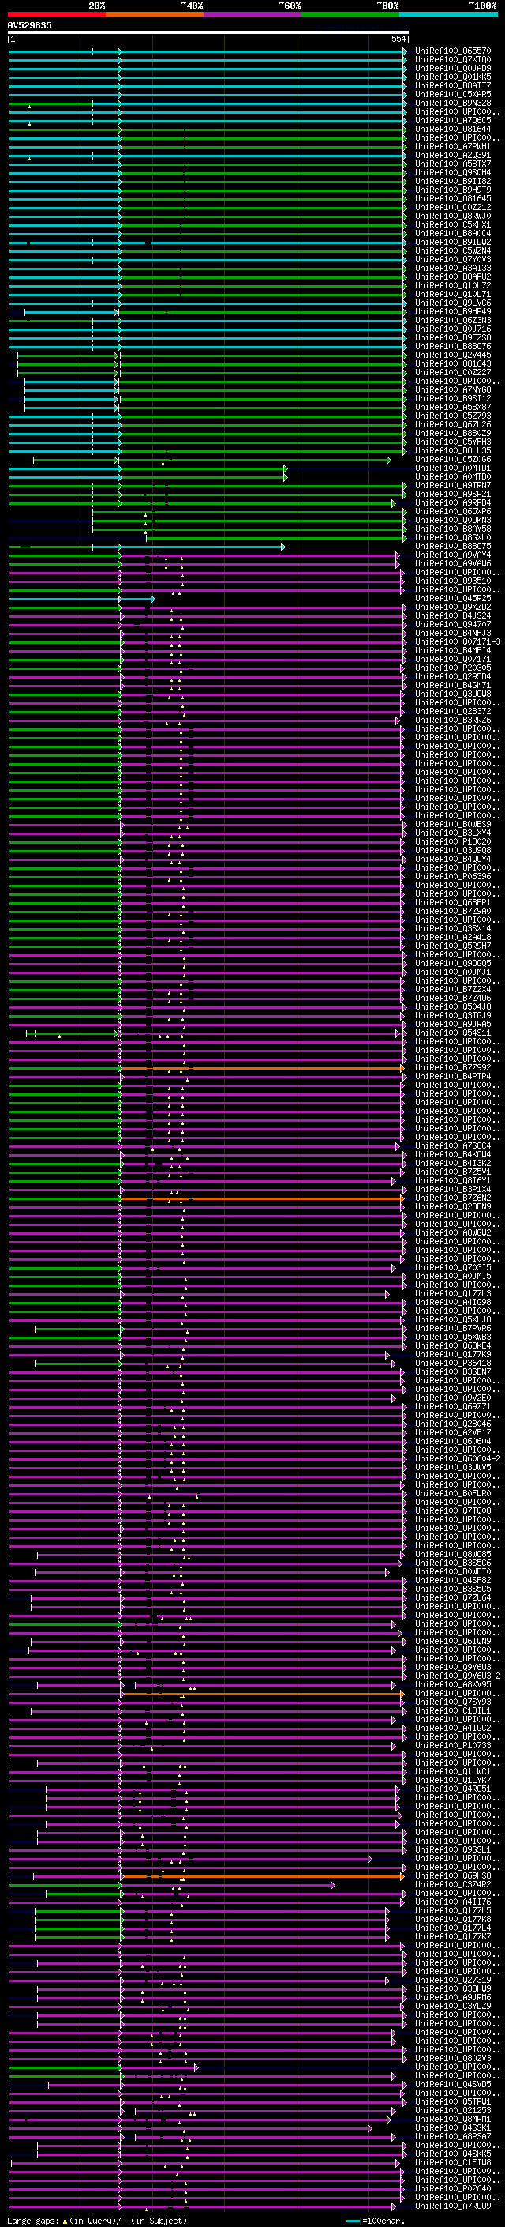The width and height of the screenshot is (505, 2227).
Task: Select hit UniRef100_Q2V445
Action: point(453,355)
